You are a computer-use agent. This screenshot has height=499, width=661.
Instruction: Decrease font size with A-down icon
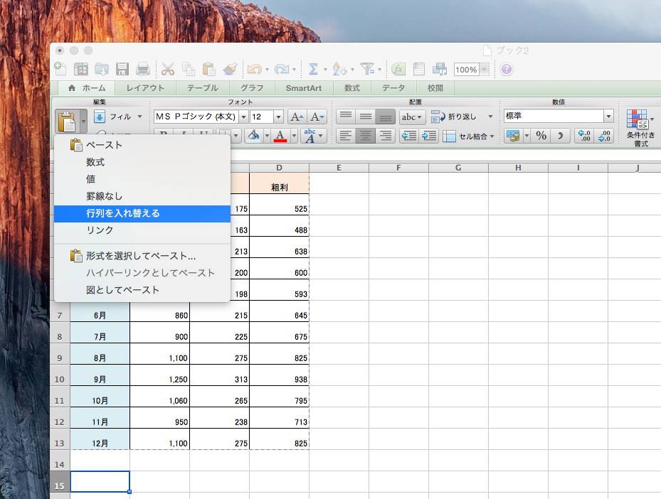(x=317, y=117)
